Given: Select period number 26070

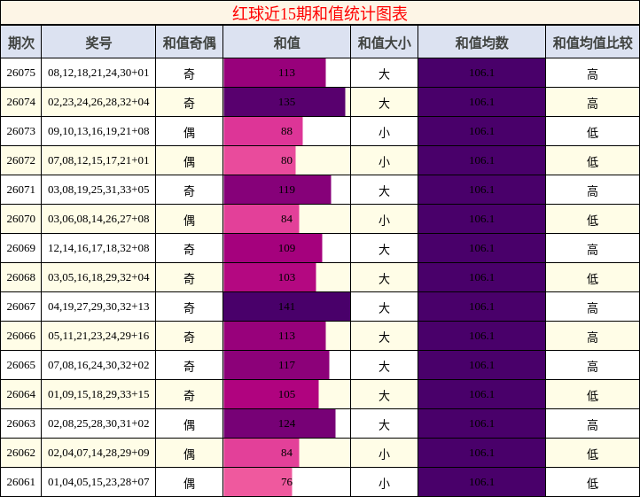Looking at the screenshot, I should click(20, 219).
